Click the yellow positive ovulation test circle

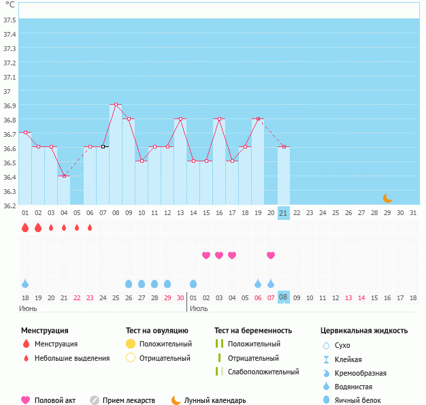coord(131,344)
